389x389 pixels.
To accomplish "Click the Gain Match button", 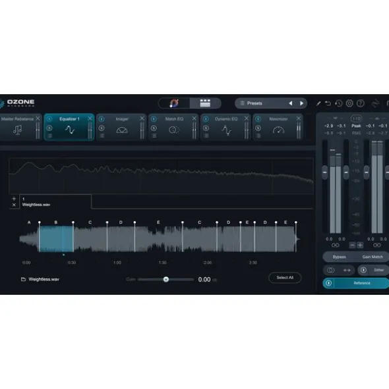I will (x=373, y=257).
